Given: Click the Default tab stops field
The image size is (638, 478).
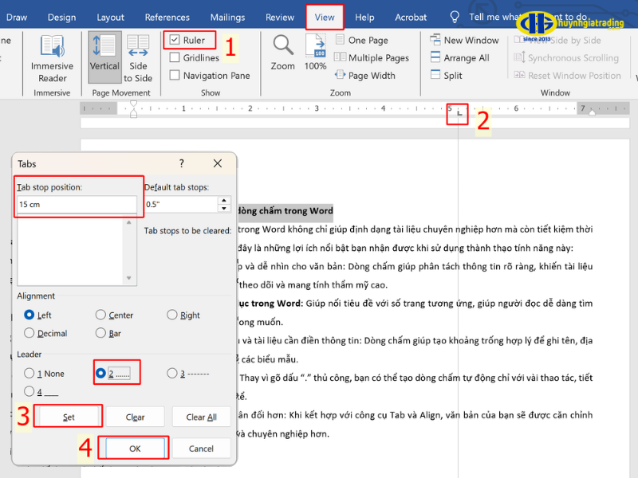Looking at the screenshot, I should [182, 204].
